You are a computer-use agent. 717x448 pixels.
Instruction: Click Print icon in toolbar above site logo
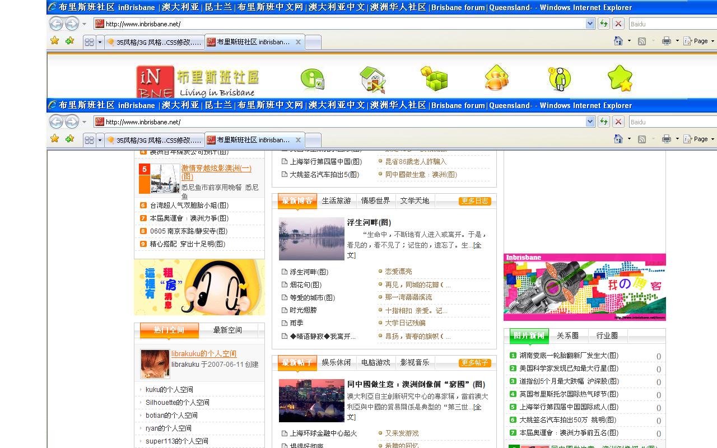pyautogui.click(x=666, y=41)
